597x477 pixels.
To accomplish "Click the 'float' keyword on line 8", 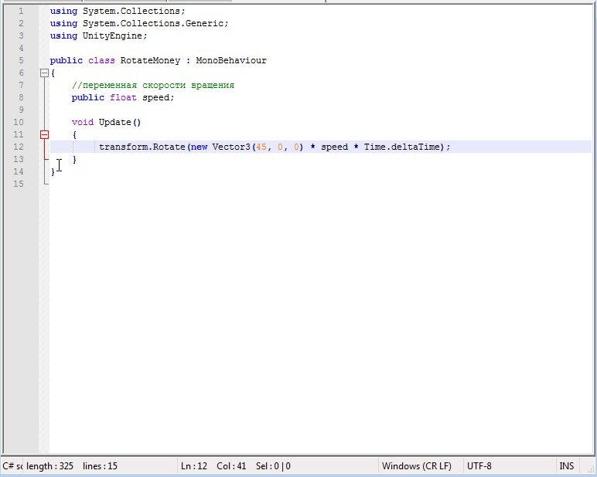I will 124,98.
